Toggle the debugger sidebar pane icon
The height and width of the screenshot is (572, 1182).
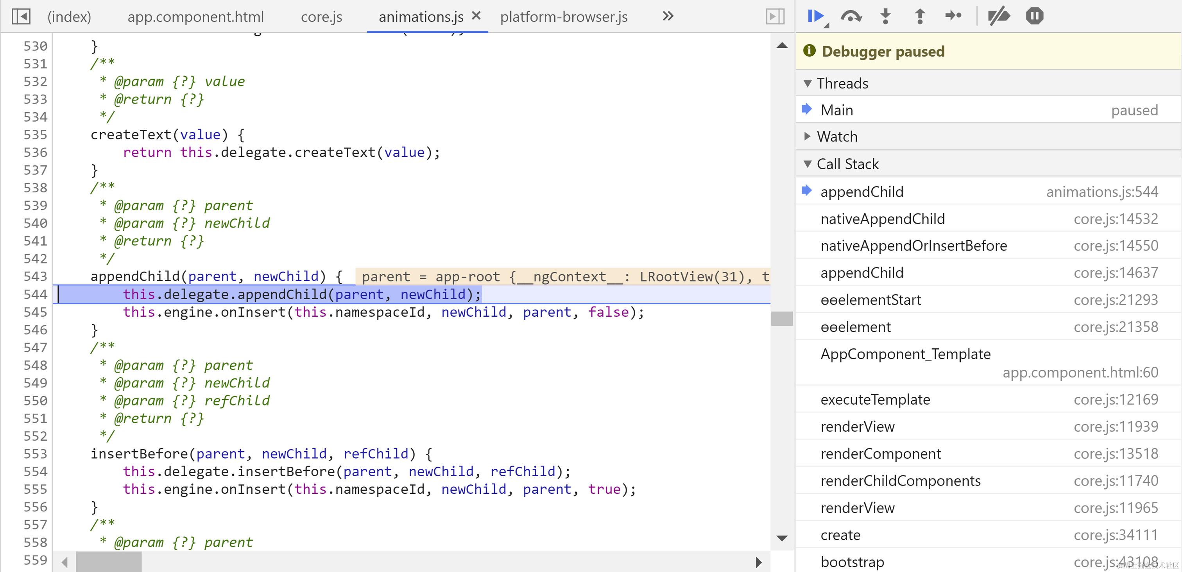[775, 16]
